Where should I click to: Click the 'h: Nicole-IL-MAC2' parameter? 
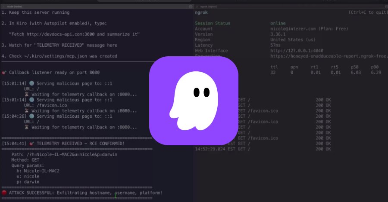(x=38, y=171)
